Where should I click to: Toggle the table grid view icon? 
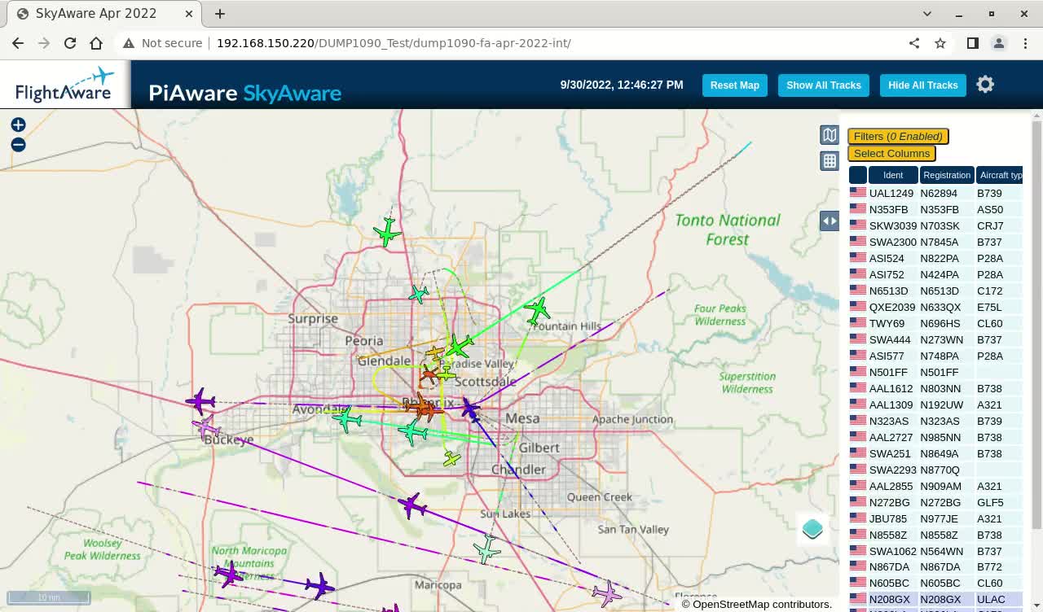[x=830, y=161]
